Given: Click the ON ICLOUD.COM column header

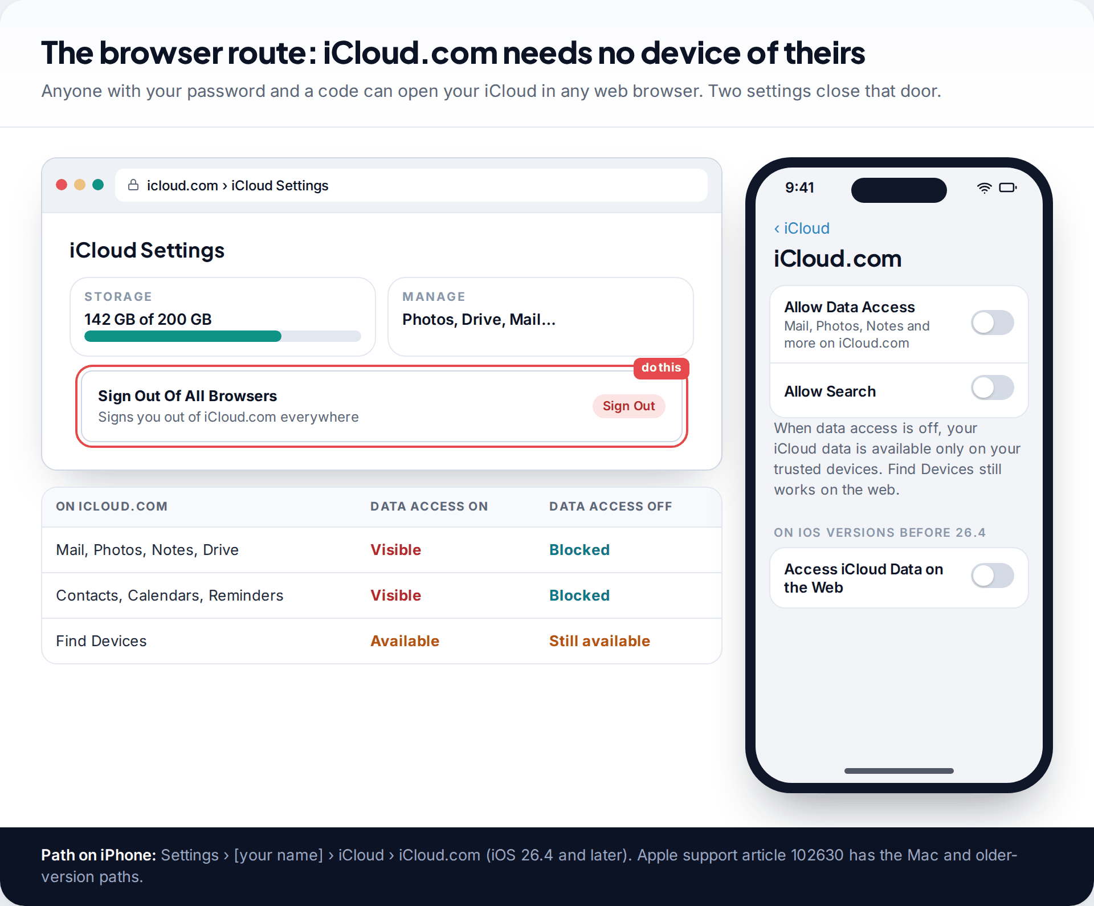Looking at the screenshot, I should tap(112, 507).
